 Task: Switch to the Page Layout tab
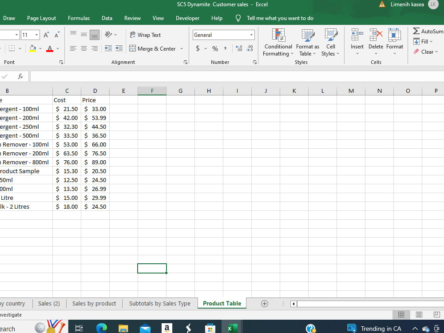pos(42,18)
